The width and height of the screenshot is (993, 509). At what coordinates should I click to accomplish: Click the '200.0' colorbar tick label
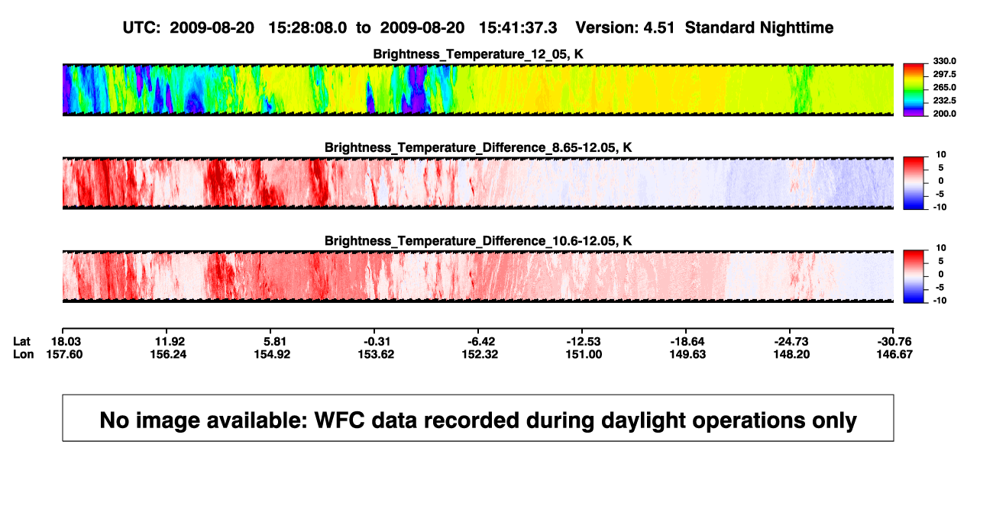944,114
